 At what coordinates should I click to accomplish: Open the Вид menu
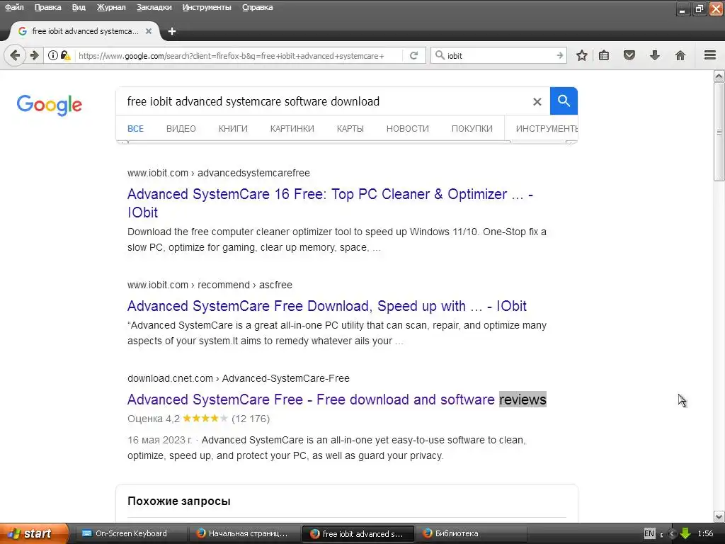(x=79, y=7)
